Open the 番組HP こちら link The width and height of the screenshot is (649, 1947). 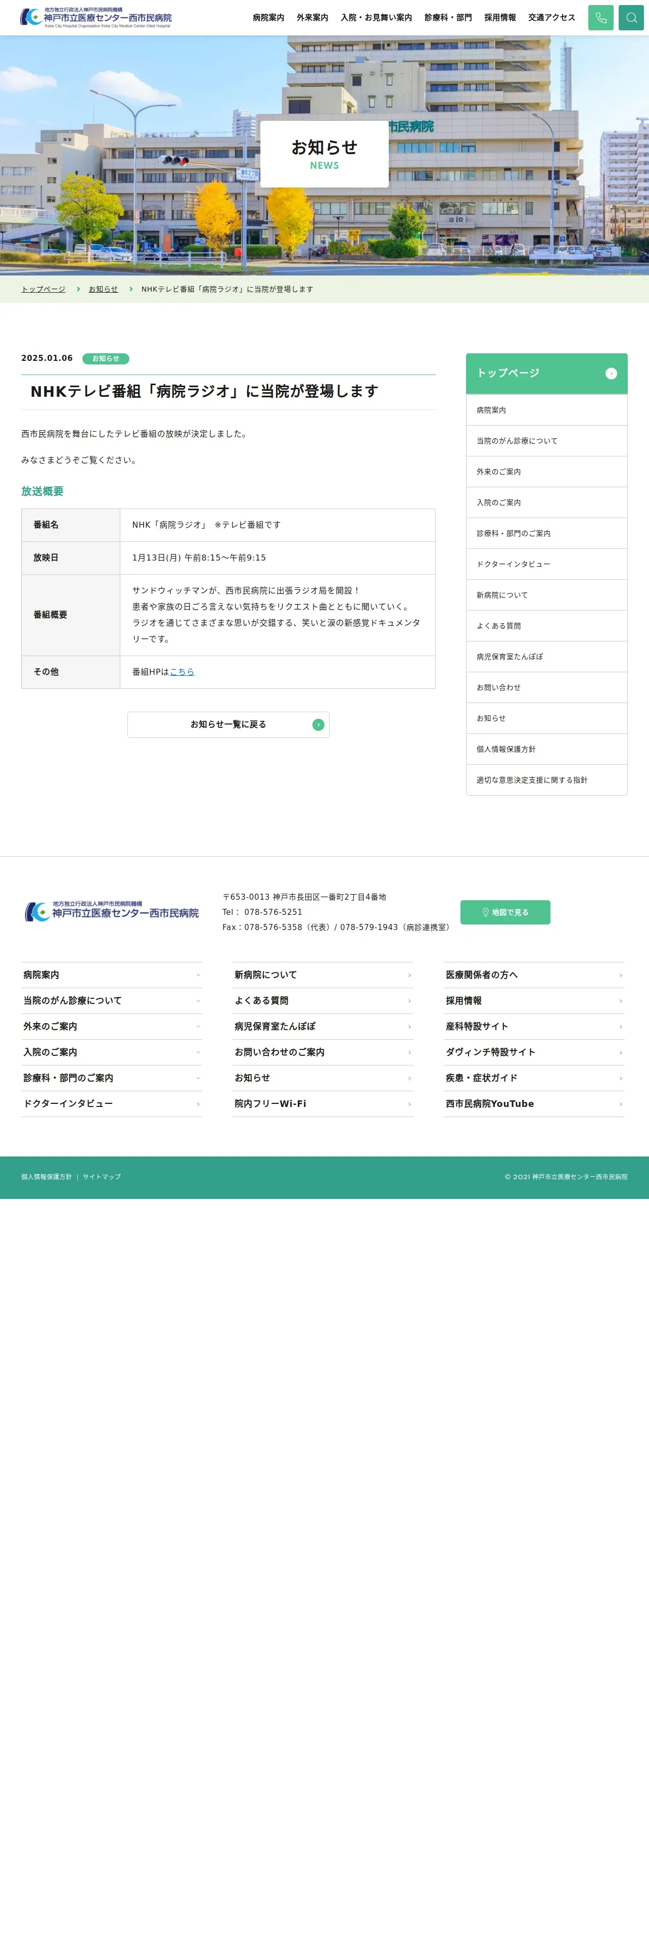tap(182, 672)
